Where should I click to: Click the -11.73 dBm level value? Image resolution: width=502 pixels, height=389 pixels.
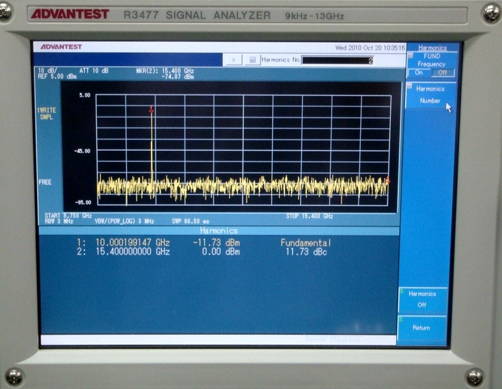[x=217, y=243]
